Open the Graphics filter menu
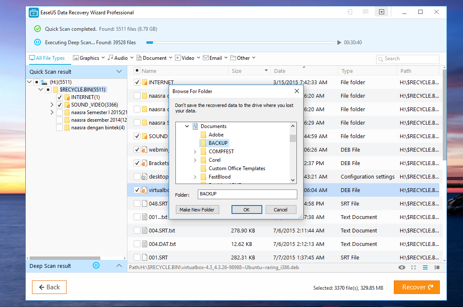463x307 pixels. [89, 58]
